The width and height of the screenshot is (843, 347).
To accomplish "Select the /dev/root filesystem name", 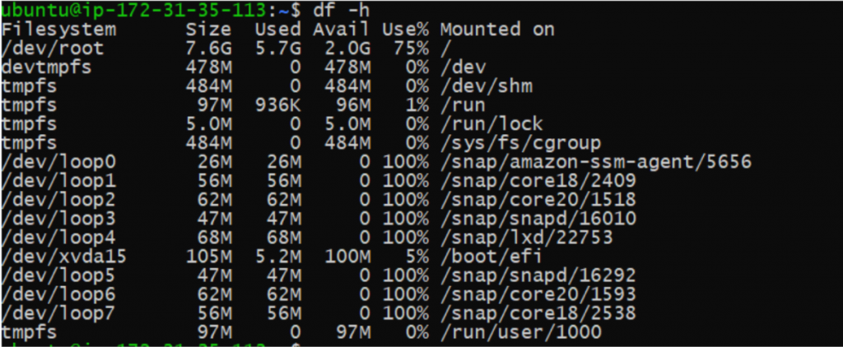I will pyautogui.click(x=53, y=49).
